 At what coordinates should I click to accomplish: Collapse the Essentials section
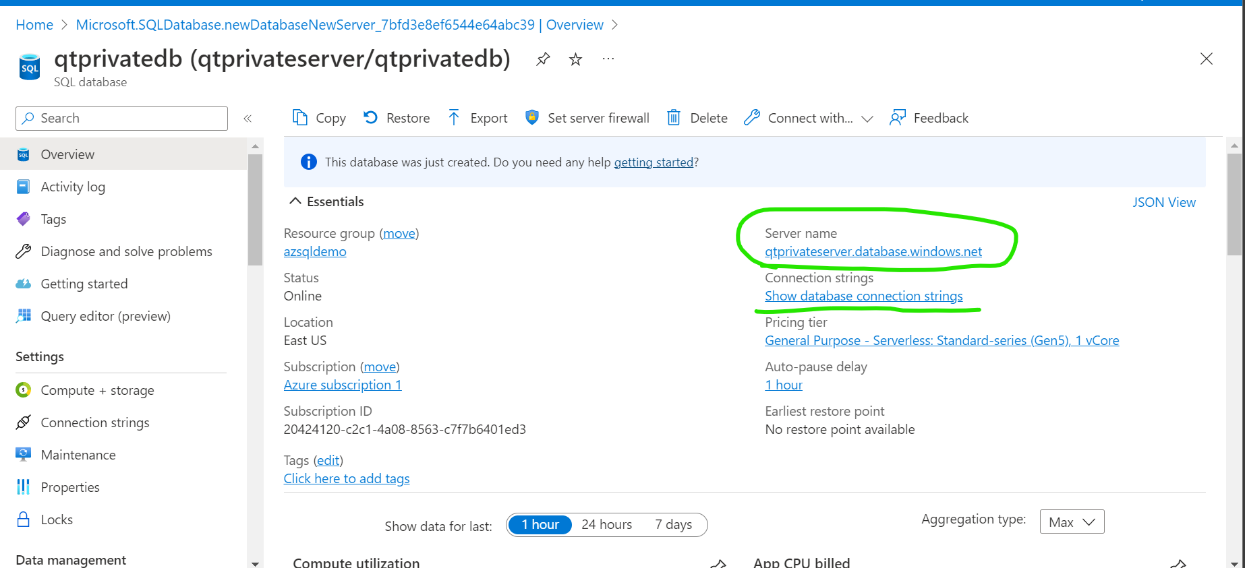point(326,201)
